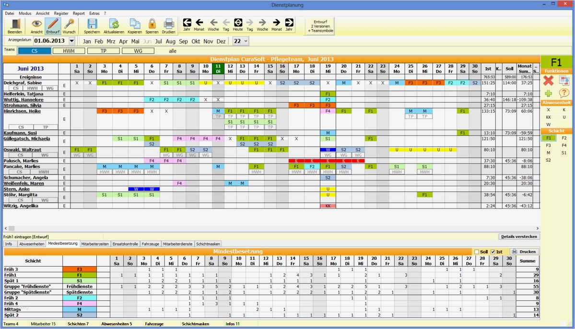Switch to Entwurf mode with the pencil icon
Viewport: 575px width, 329px height.
point(53,24)
